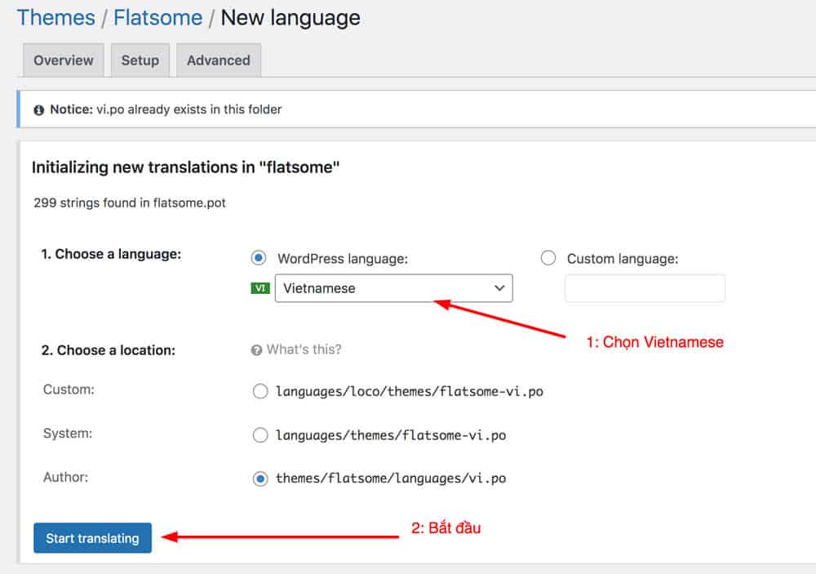Select the Author themes/flatsome/languages radio
The height and width of the screenshot is (574, 816).
tap(260, 478)
